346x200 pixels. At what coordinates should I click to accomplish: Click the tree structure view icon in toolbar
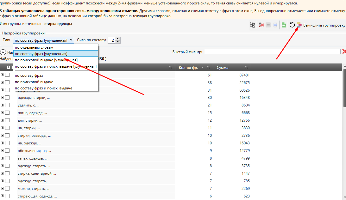coord(253,25)
